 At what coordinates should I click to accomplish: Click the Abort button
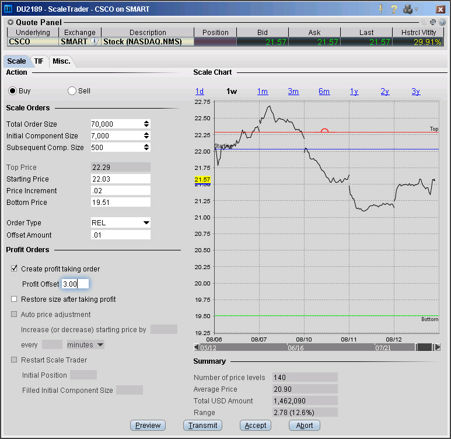(305, 425)
